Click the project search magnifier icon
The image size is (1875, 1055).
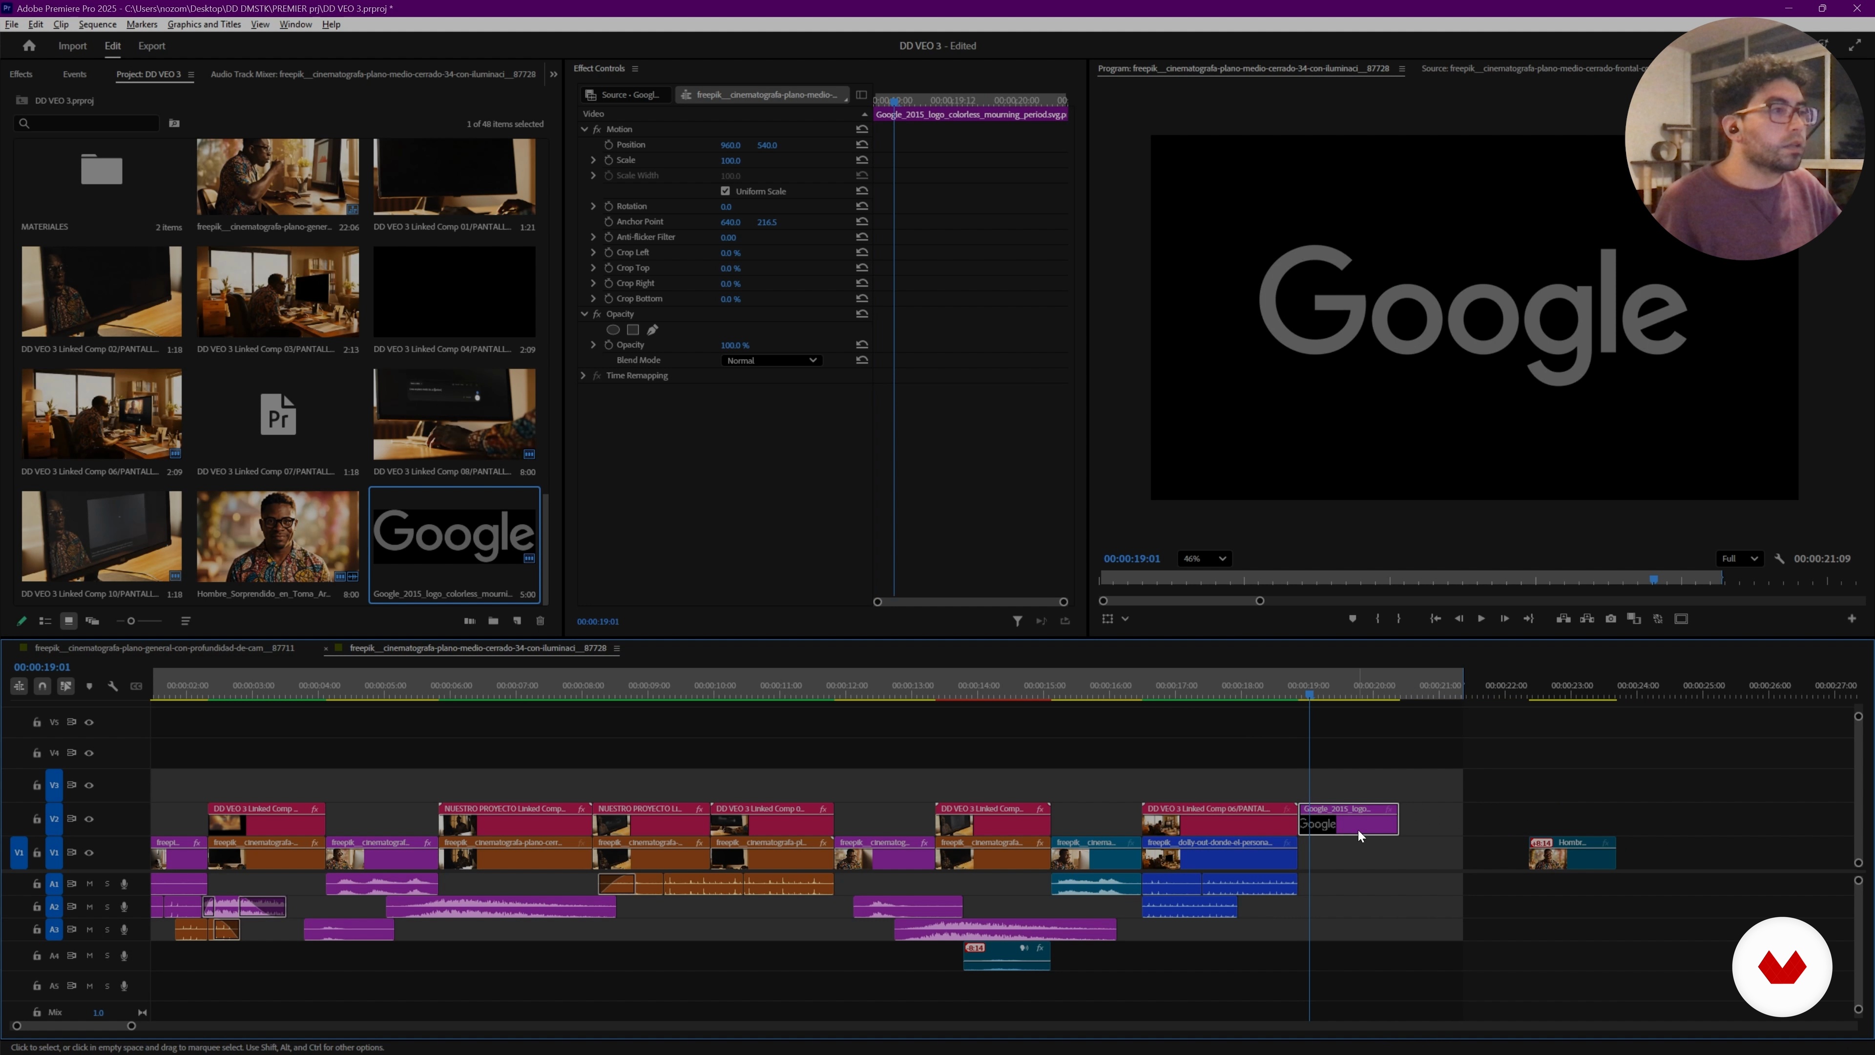coord(24,124)
